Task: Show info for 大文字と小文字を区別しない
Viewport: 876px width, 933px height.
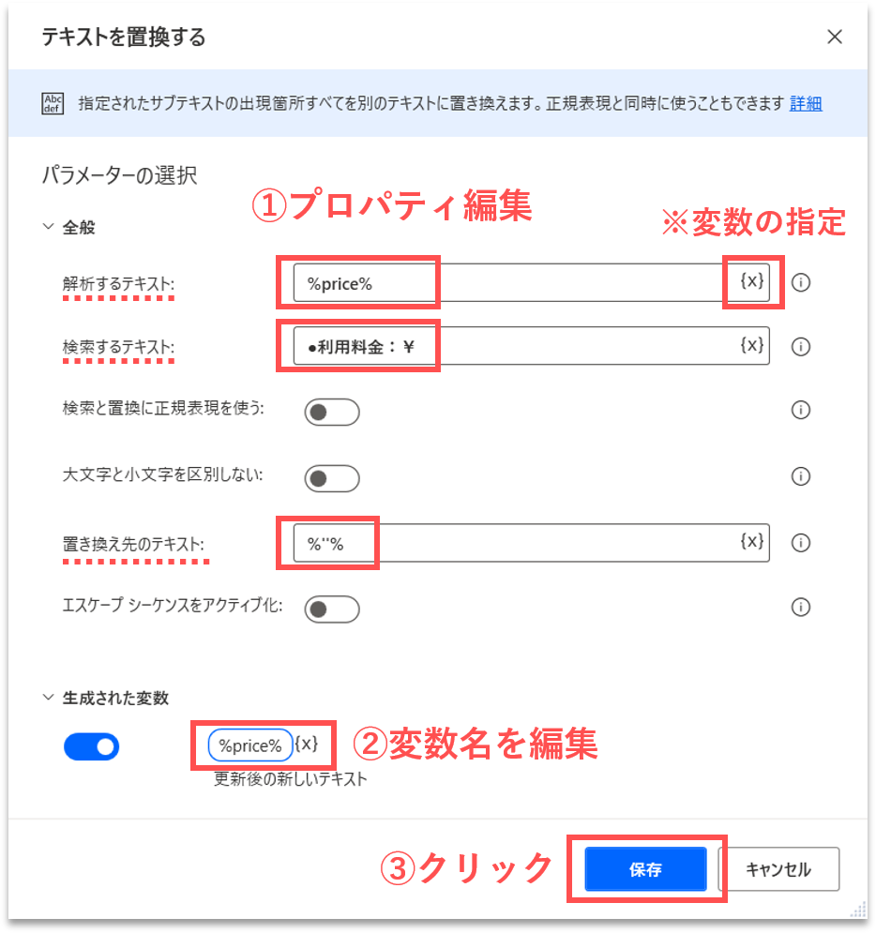Action: coord(800,476)
